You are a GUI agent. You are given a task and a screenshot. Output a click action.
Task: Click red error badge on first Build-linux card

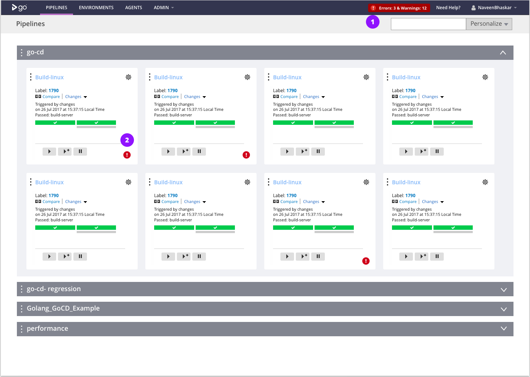point(127,155)
